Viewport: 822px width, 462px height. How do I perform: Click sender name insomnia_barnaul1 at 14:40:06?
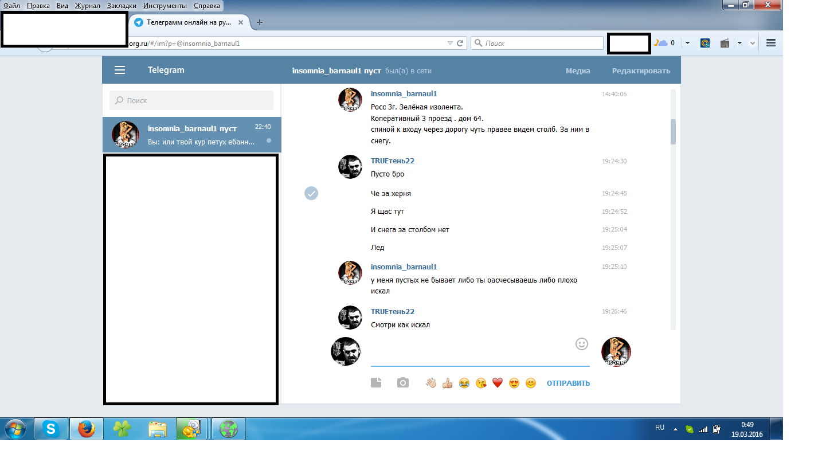pyautogui.click(x=404, y=93)
